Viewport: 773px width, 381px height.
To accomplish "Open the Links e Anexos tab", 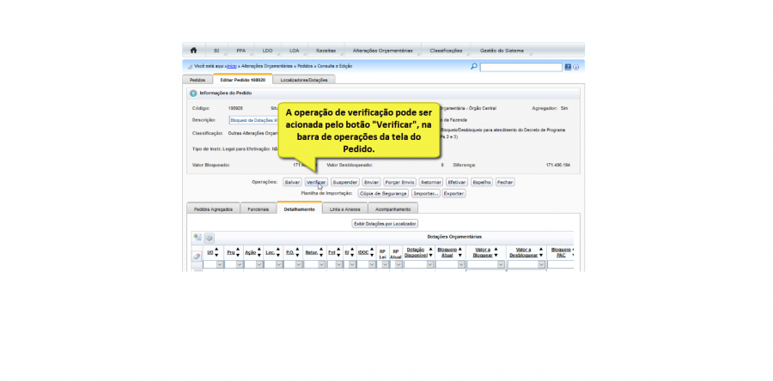I will (345, 209).
